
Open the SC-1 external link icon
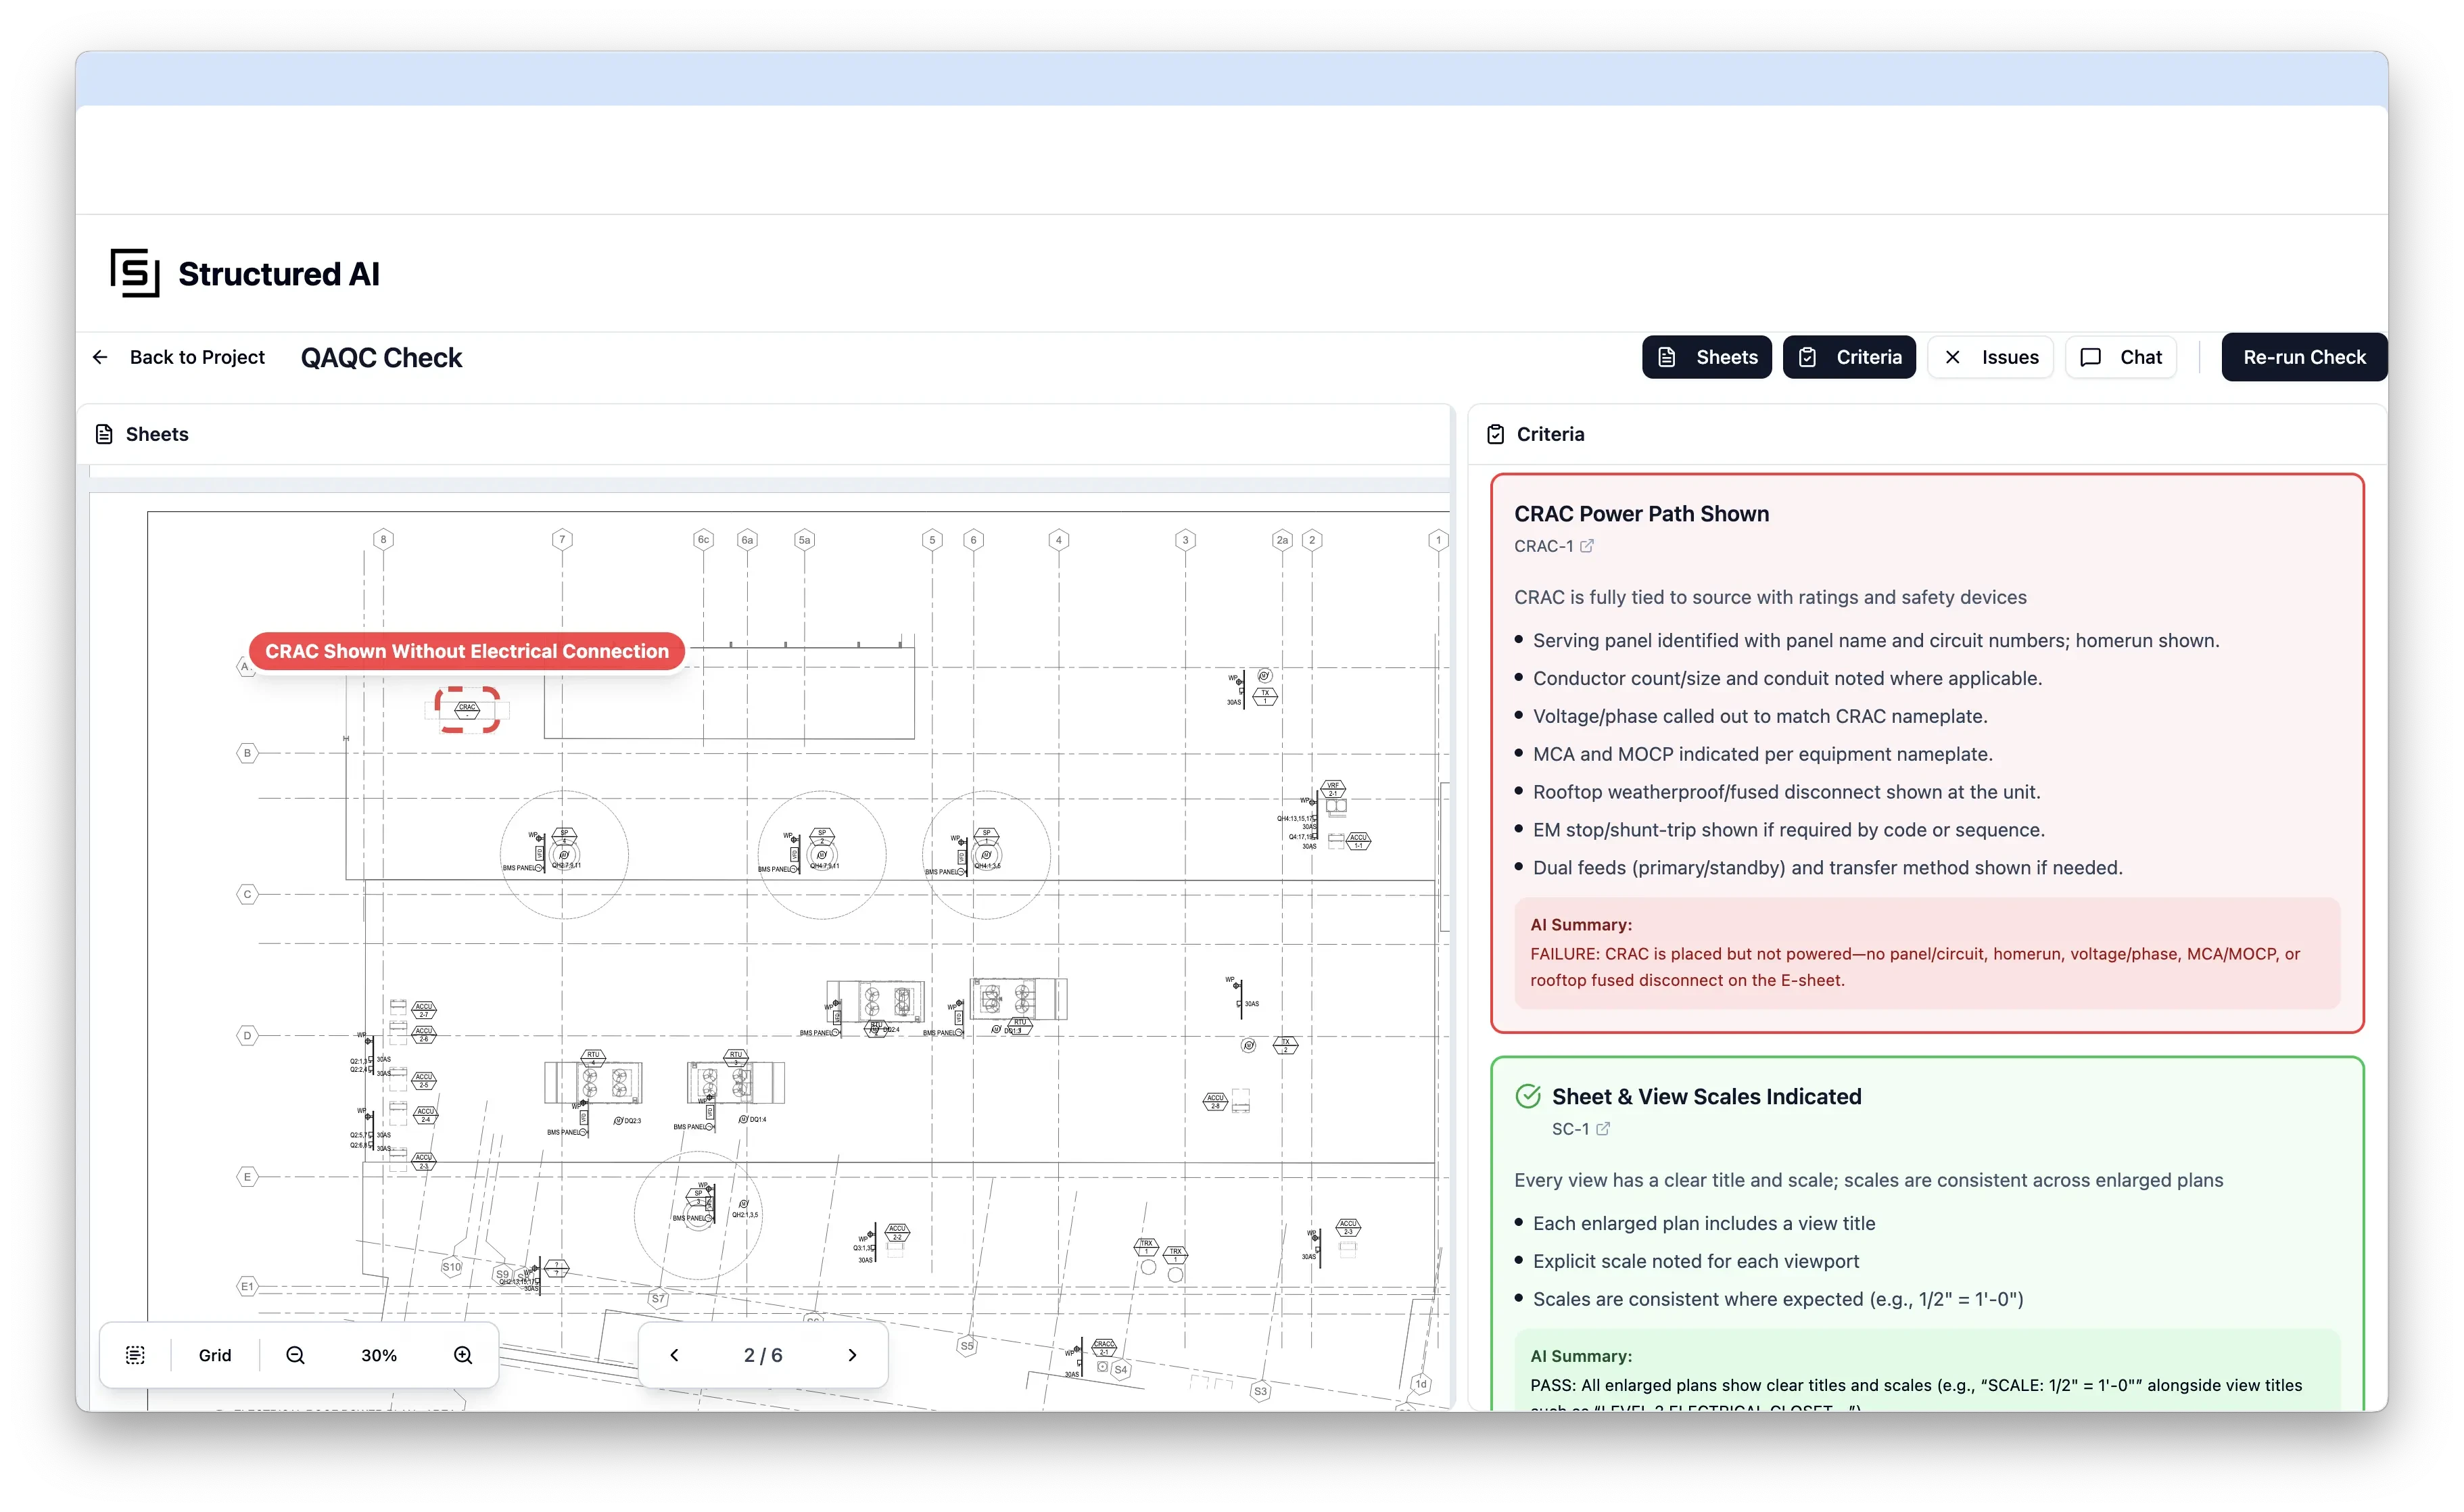(1604, 1129)
